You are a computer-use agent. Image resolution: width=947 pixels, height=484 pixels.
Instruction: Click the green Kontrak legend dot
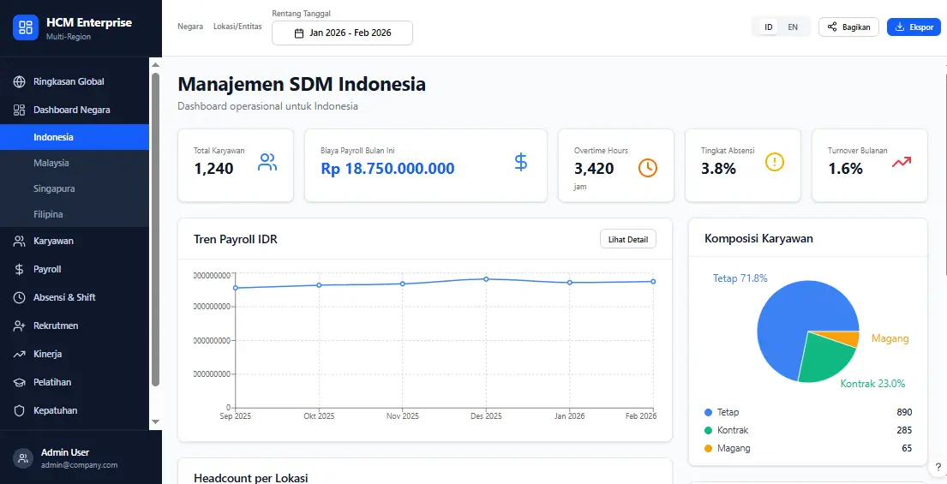click(709, 431)
